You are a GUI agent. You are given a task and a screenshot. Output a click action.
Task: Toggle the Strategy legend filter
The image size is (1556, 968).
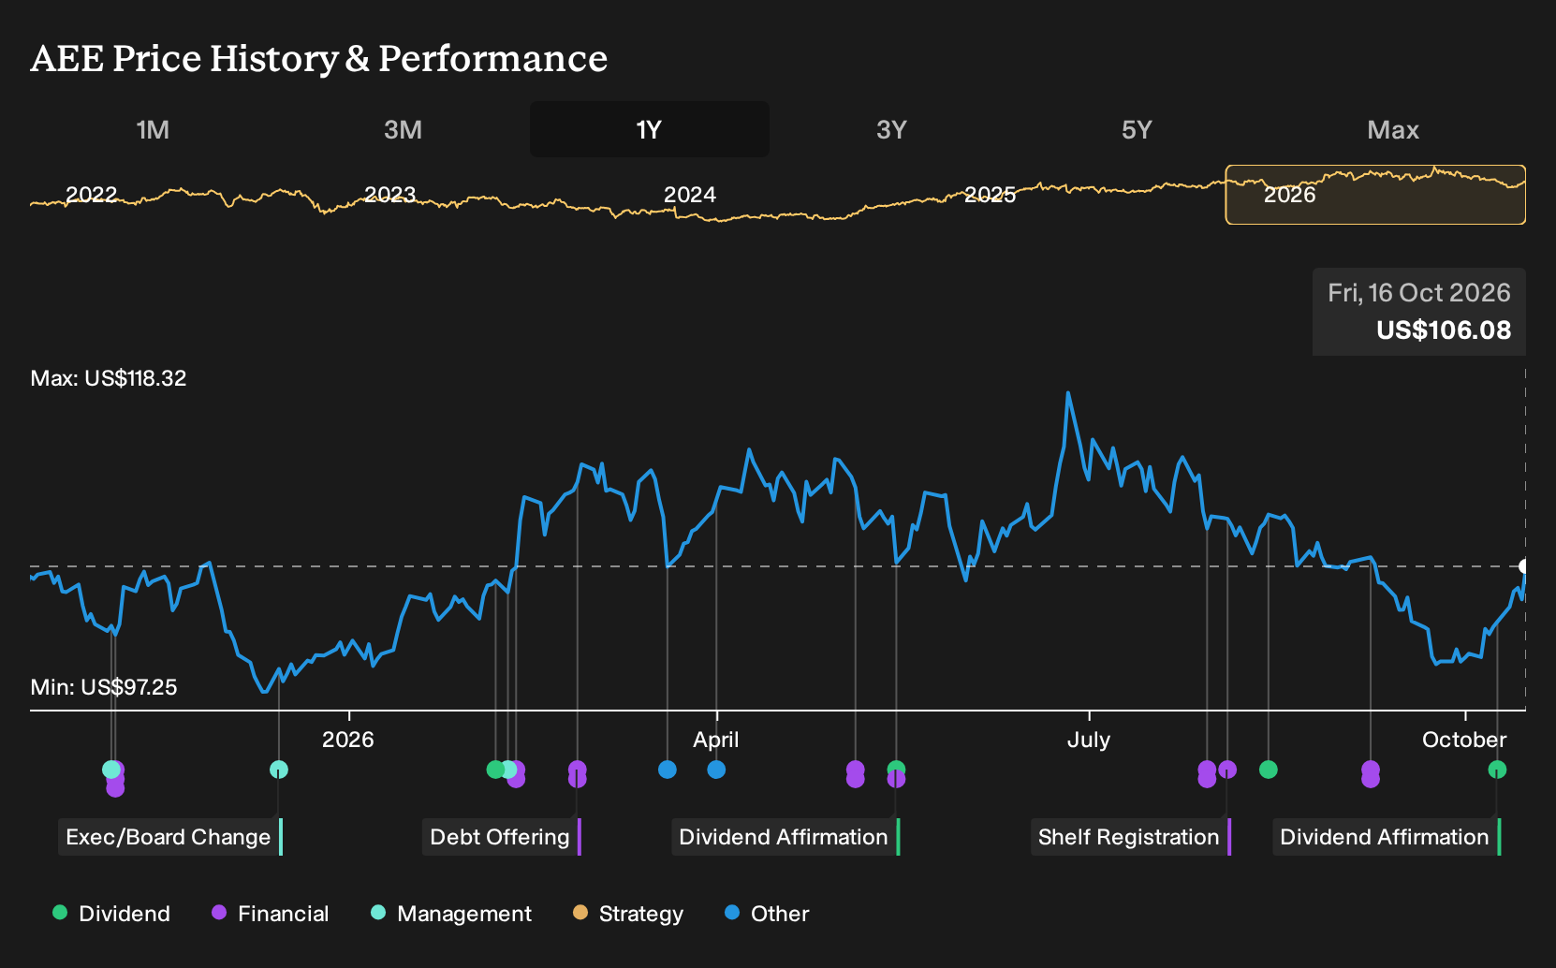pyautogui.click(x=628, y=914)
